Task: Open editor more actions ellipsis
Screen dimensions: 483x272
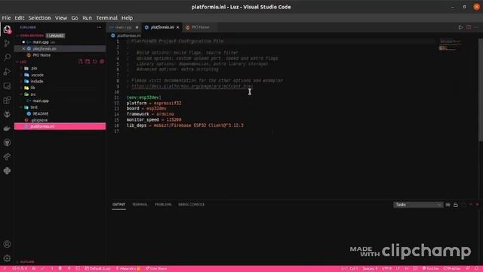Action: (x=476, y=27)
